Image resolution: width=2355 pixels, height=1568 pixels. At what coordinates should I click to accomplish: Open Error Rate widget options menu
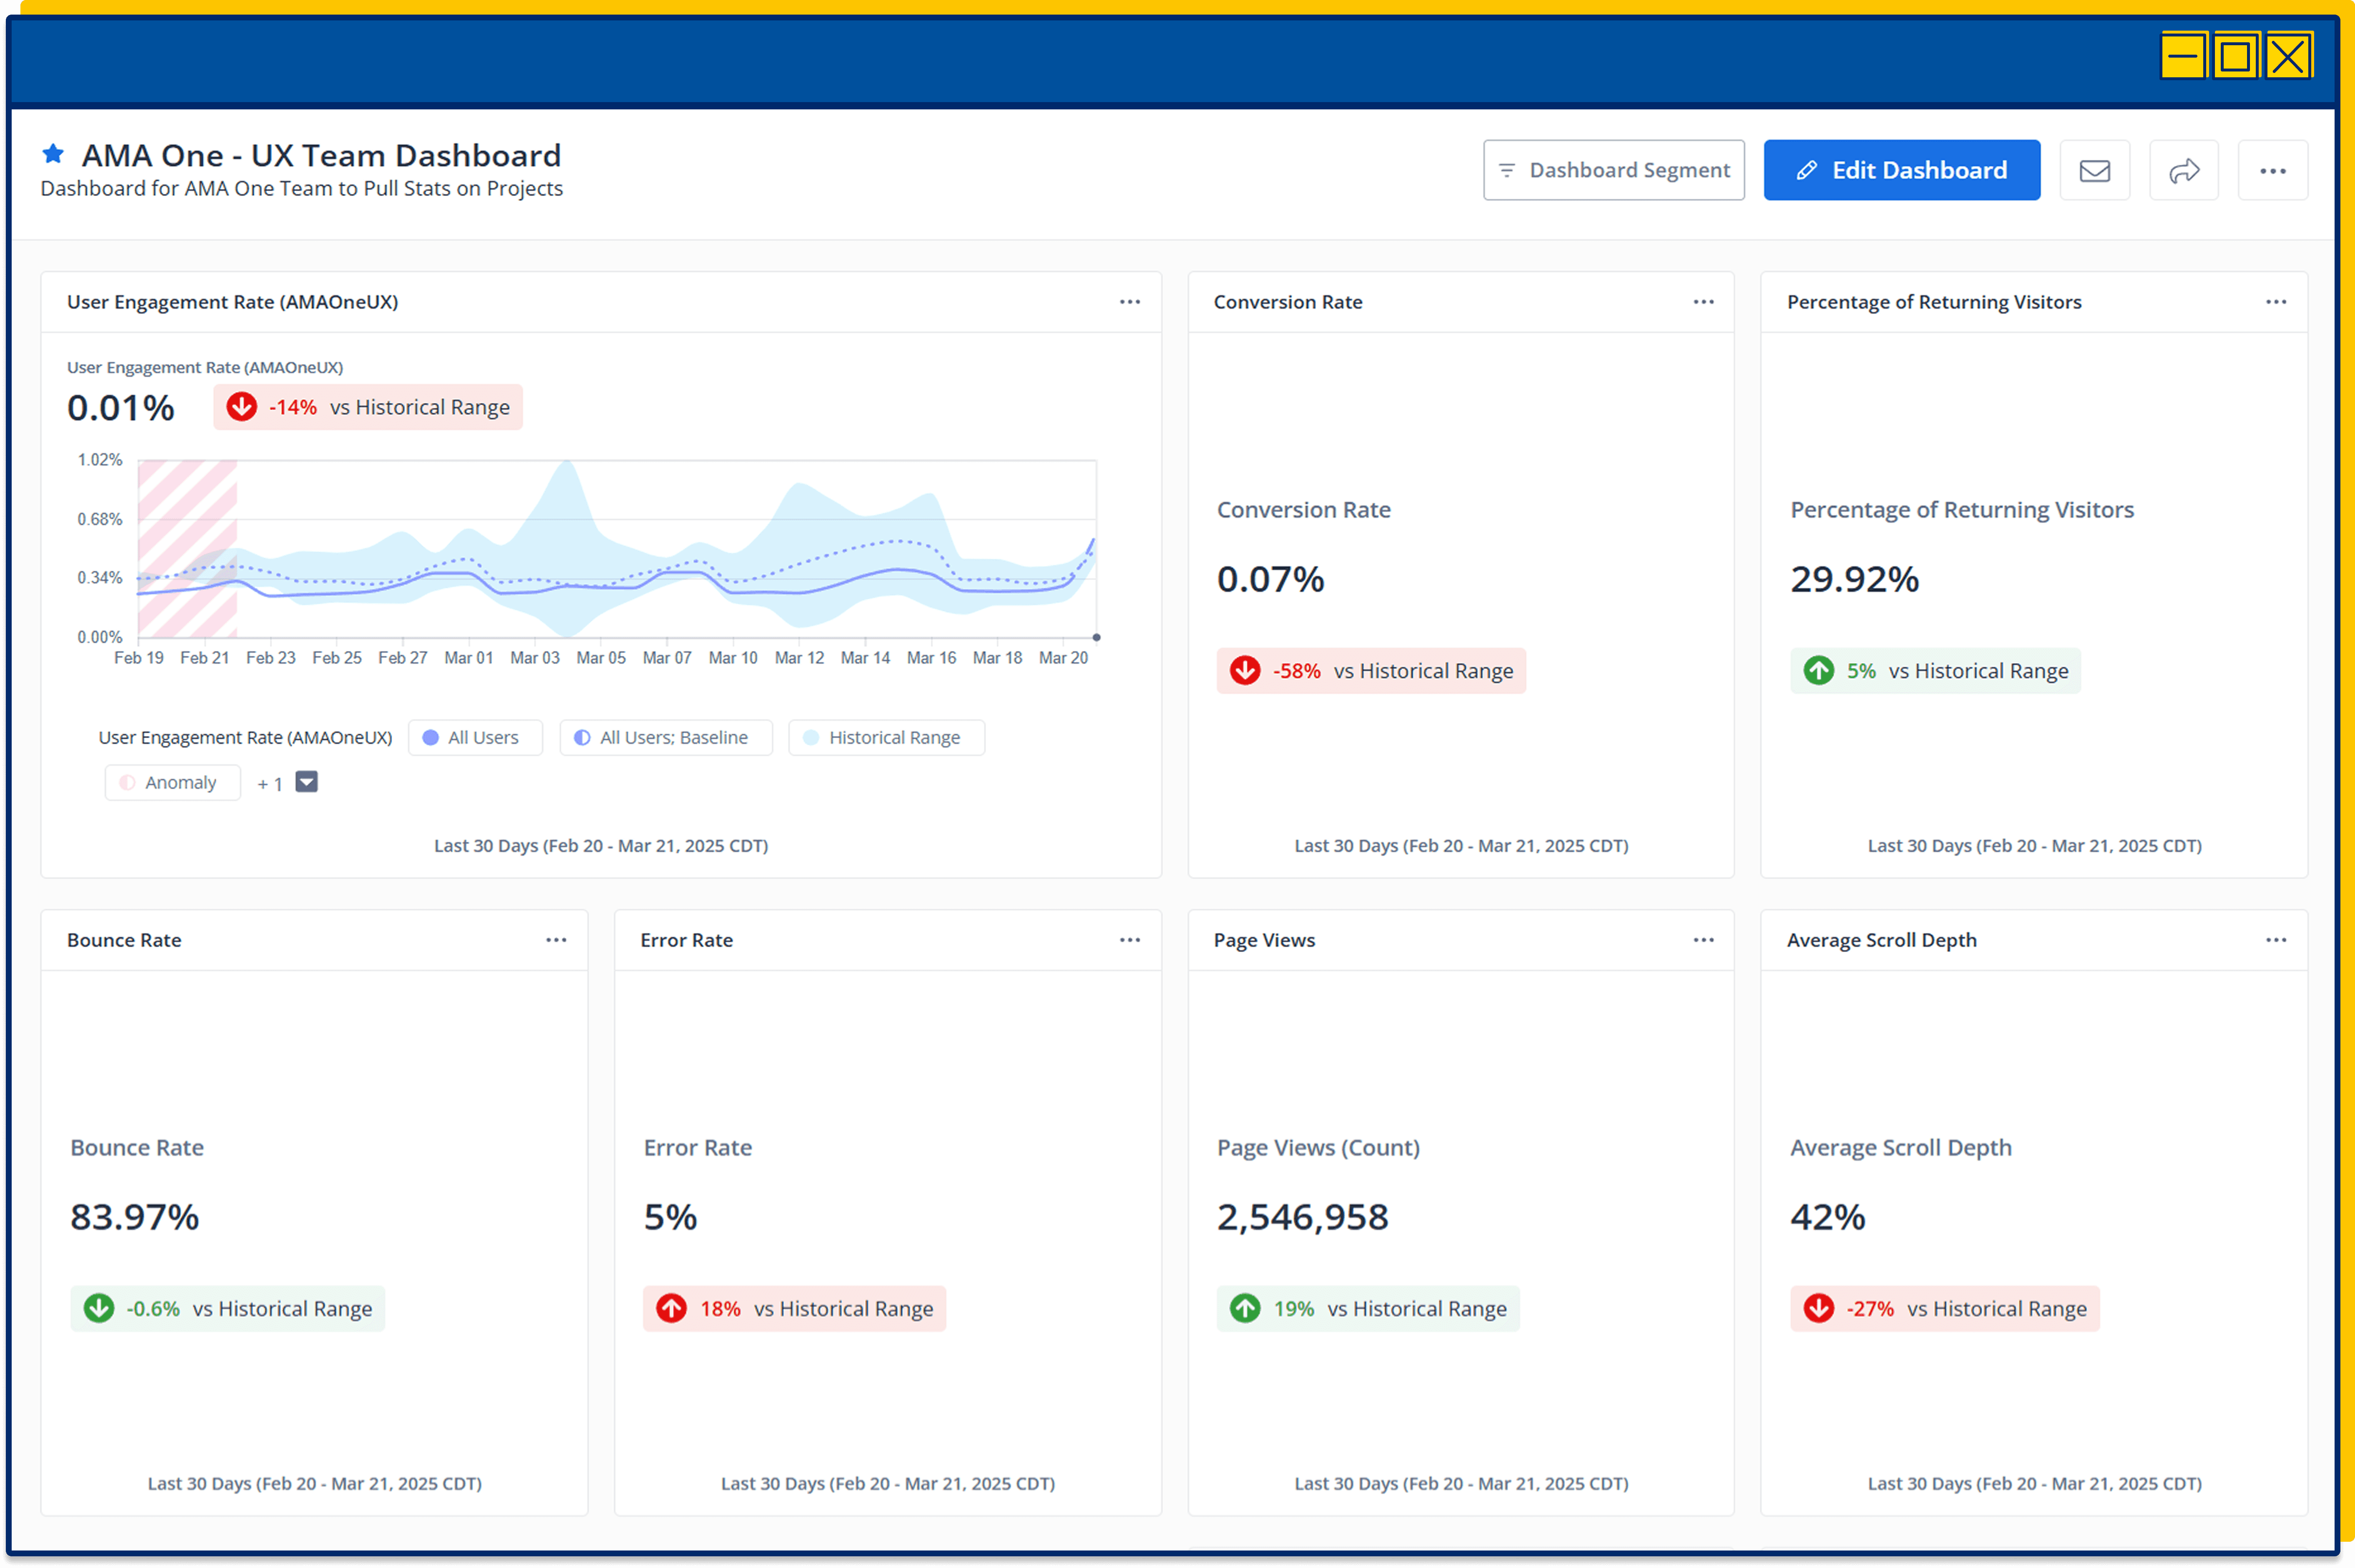[1129, 940]
